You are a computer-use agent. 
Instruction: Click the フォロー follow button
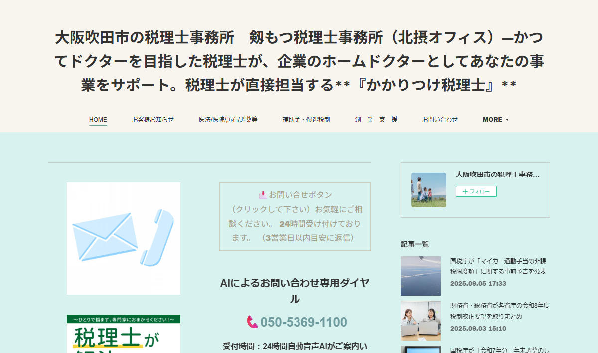(x=476, y=191)
